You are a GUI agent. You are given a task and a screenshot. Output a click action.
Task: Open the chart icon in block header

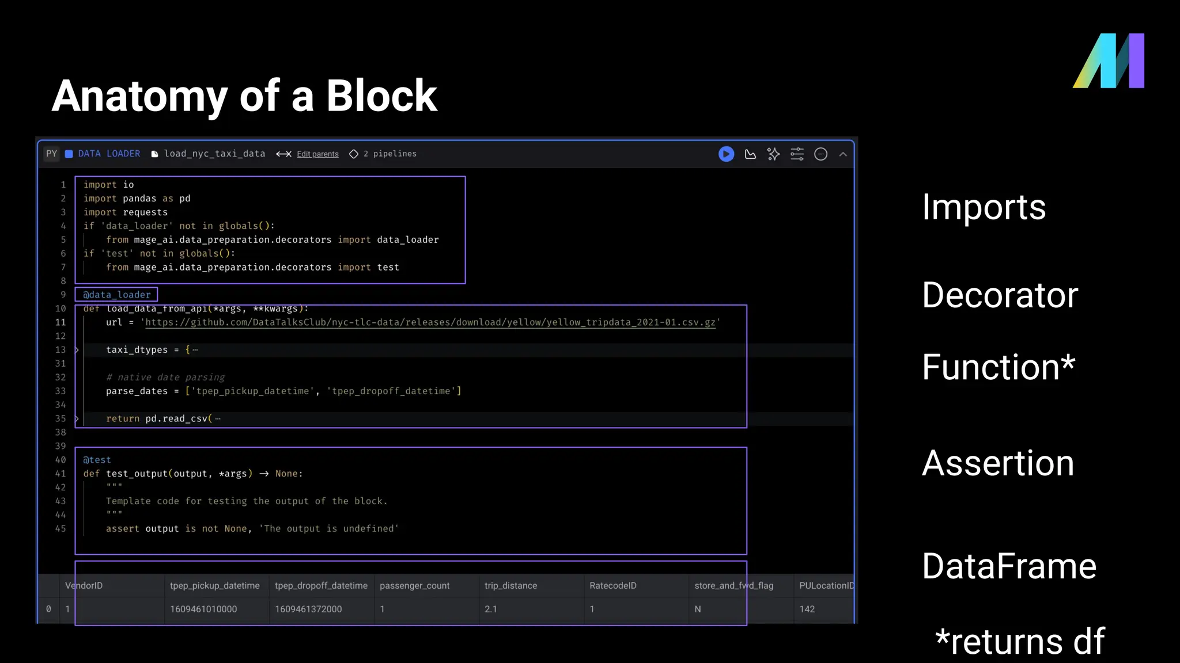750,154
